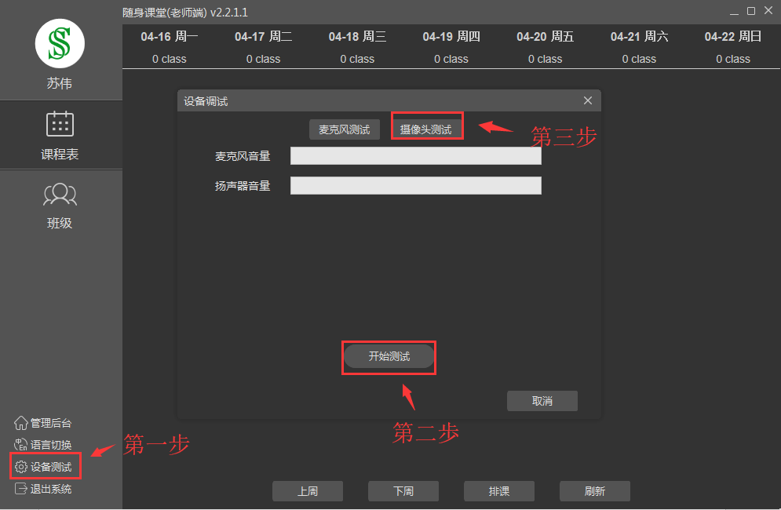Screen dimensions: 781x510
Task: Click the 取消 button
Action: coord(542,401)
